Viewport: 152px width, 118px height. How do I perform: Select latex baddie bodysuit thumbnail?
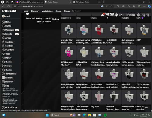[99, 75]
